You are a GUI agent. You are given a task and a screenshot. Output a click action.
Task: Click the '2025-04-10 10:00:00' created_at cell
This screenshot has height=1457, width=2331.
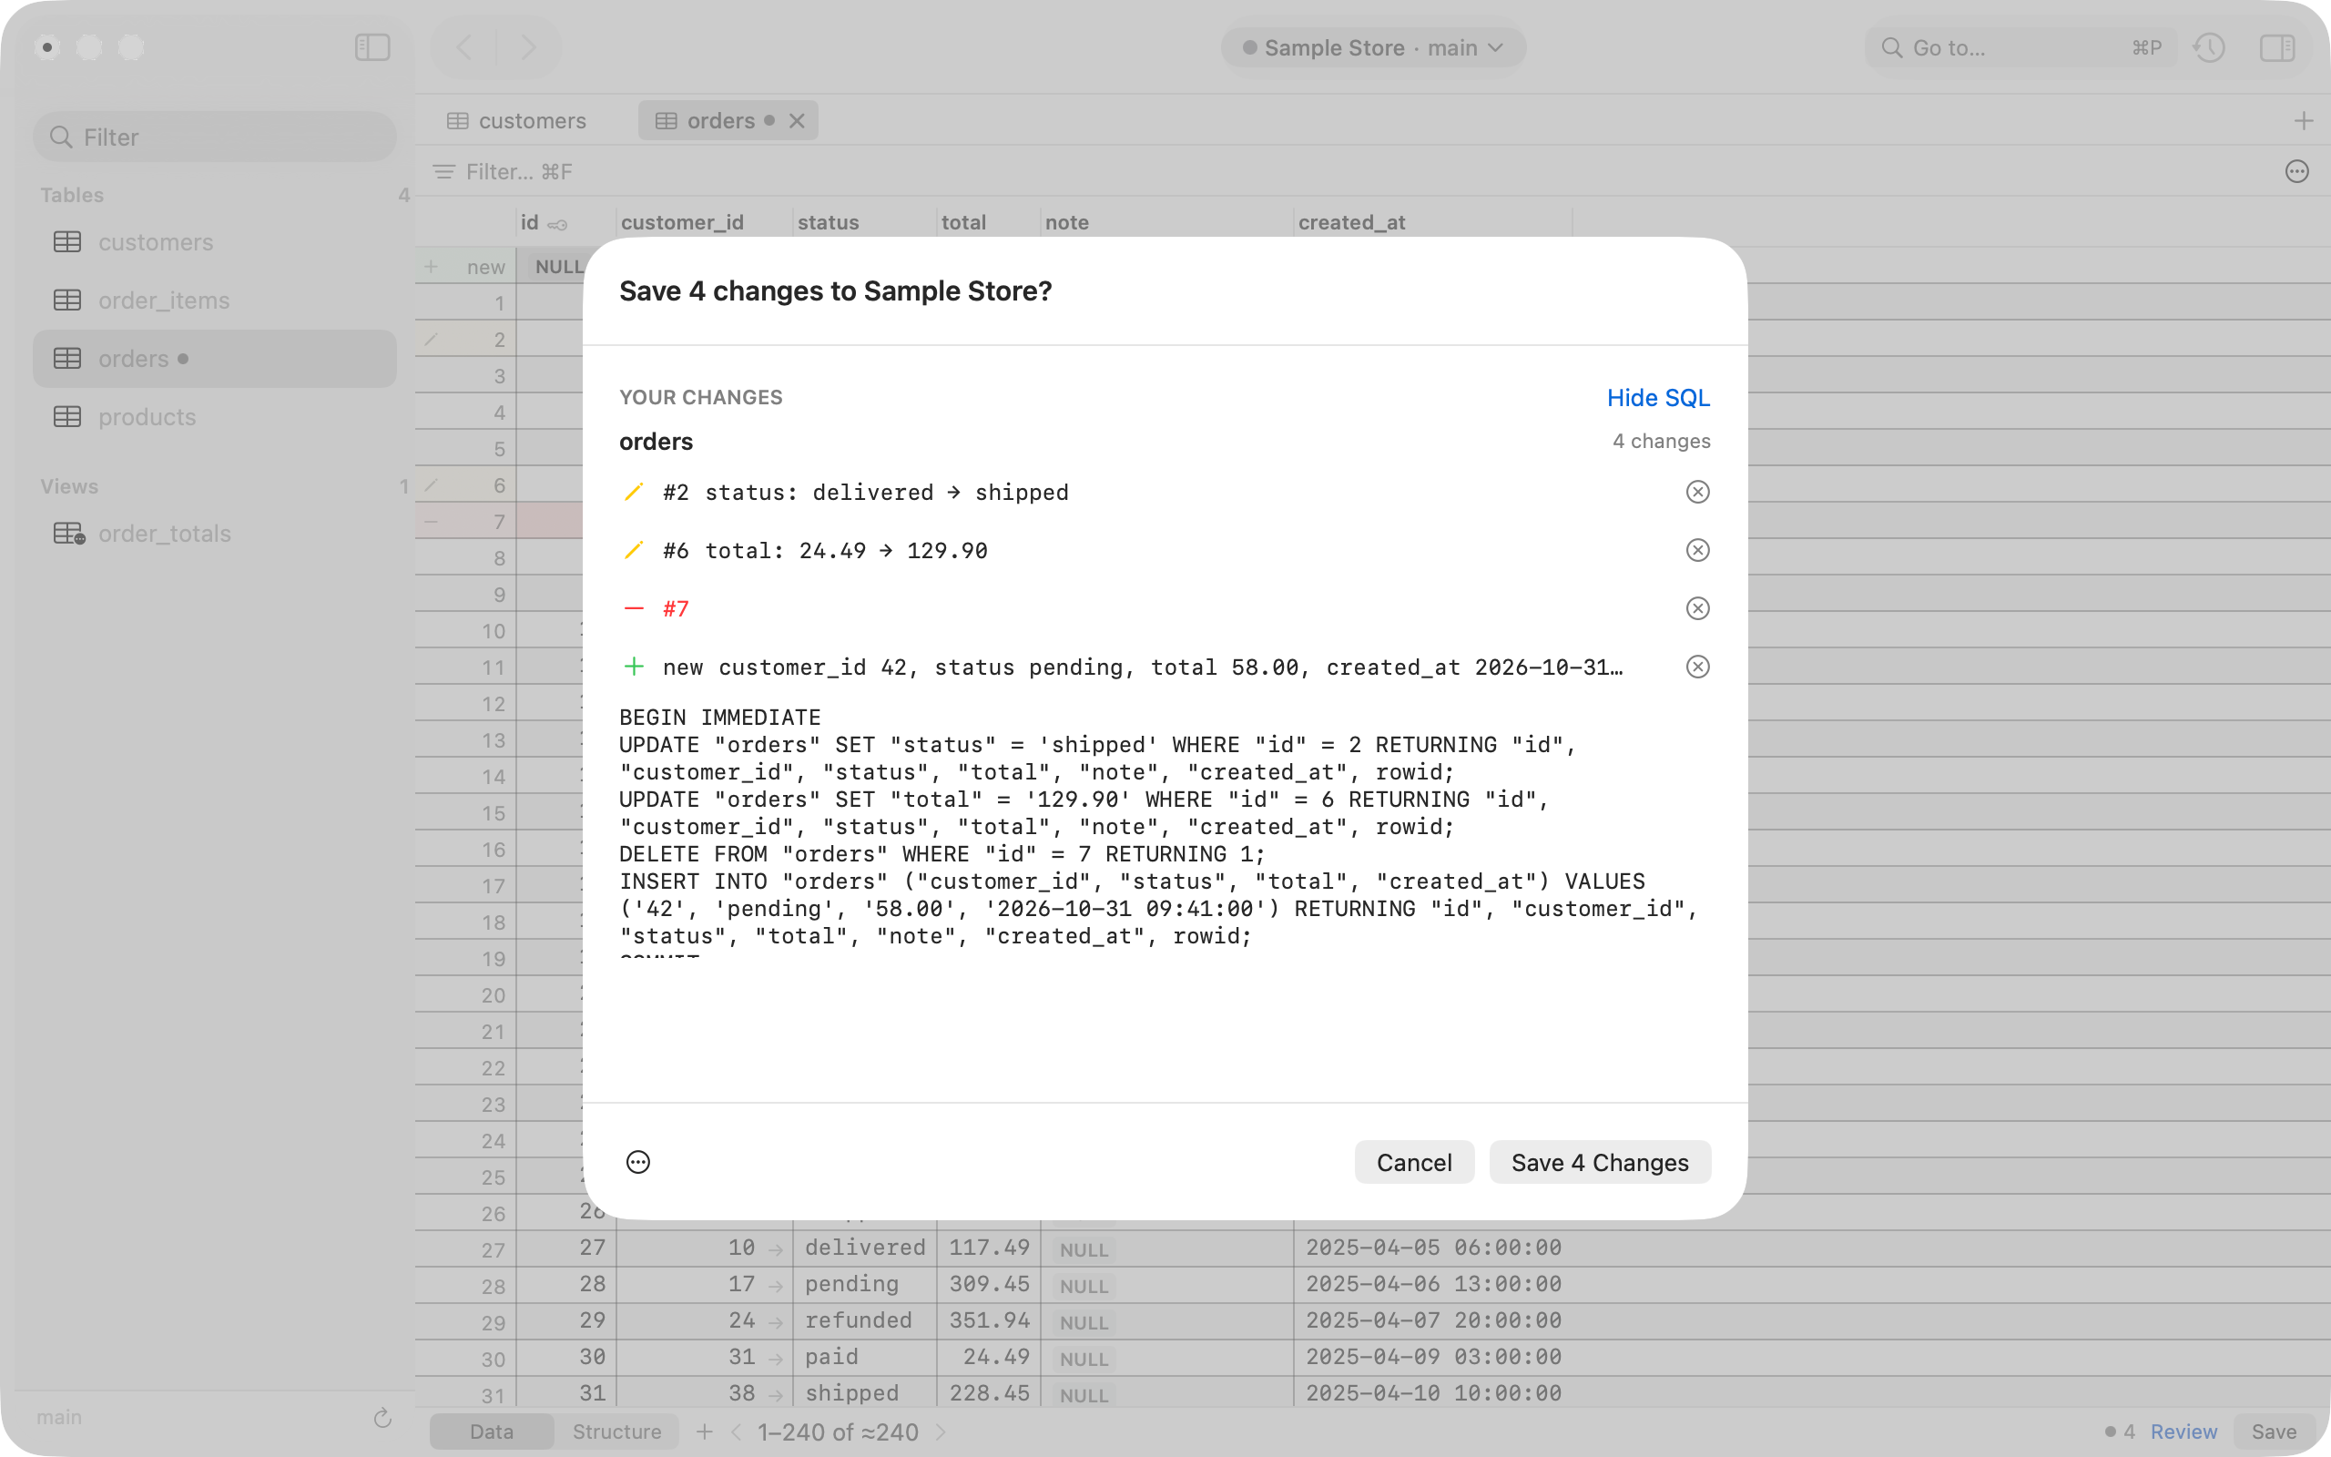click(1432, 1392)
